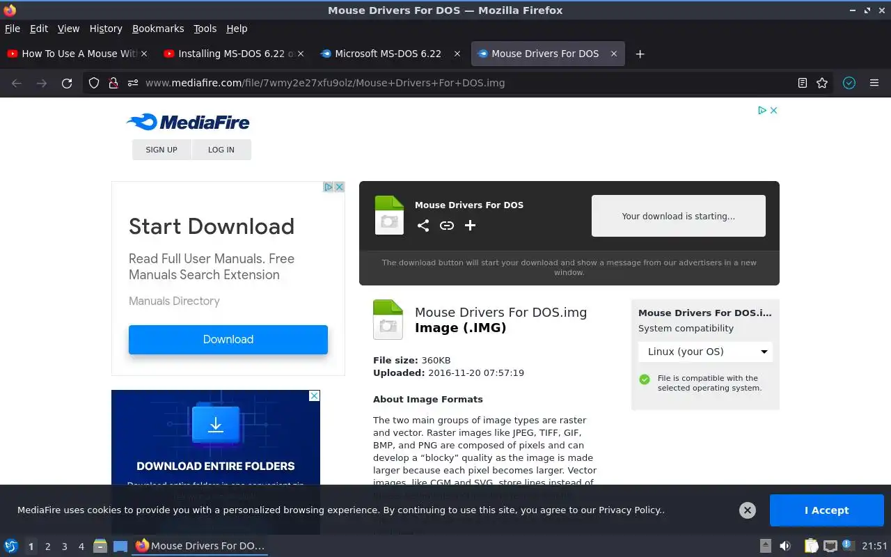Screen dimensions: 891x557
Task: Close the Mouse Drivers For DOS tab
Action: tap(614, 54)
